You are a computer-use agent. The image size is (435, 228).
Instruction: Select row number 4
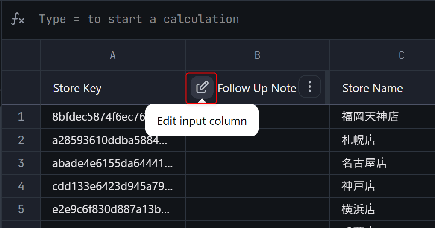click(x=21, y=186)
